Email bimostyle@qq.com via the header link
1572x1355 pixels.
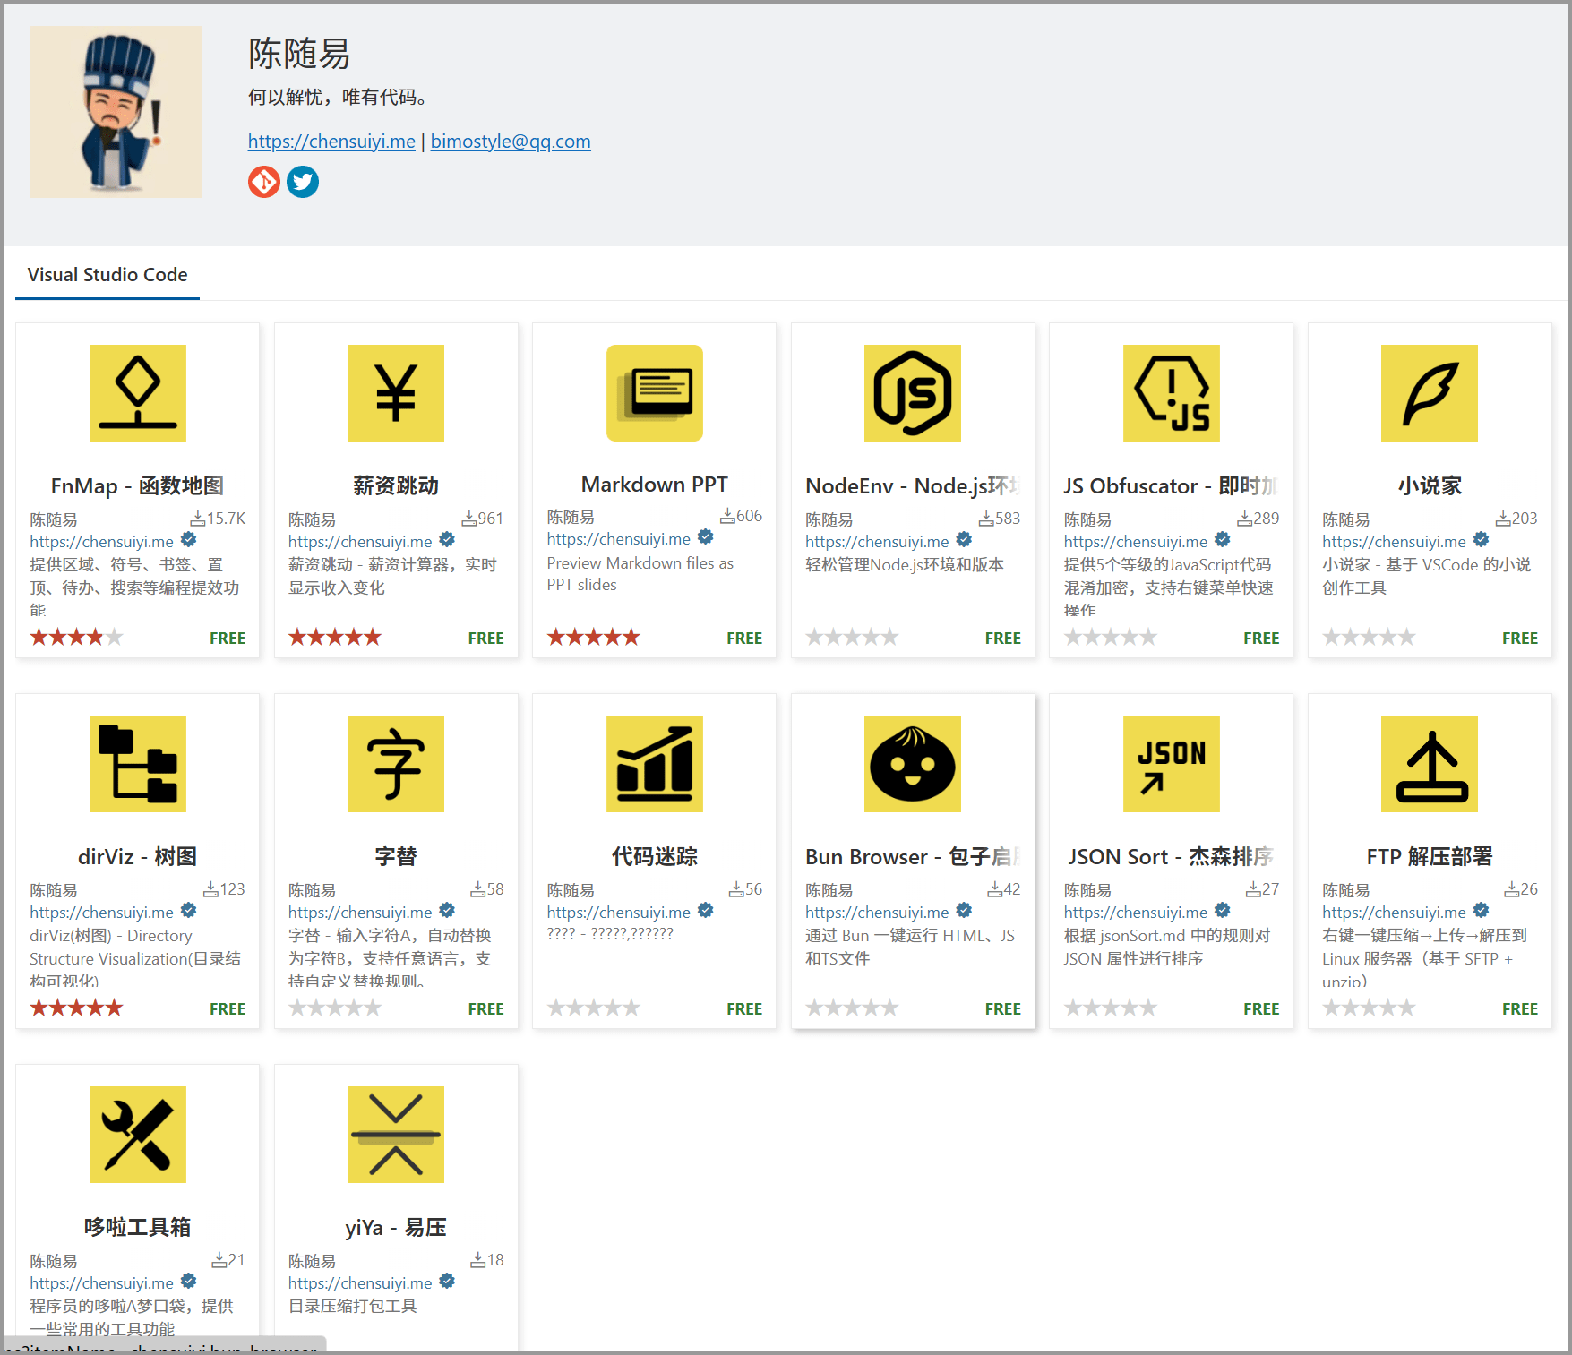click(x=511, y=142)
